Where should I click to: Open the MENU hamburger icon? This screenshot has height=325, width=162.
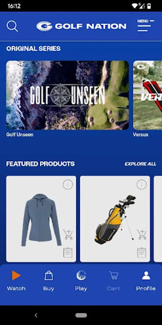pyautogui.click(x=146, y=26)
